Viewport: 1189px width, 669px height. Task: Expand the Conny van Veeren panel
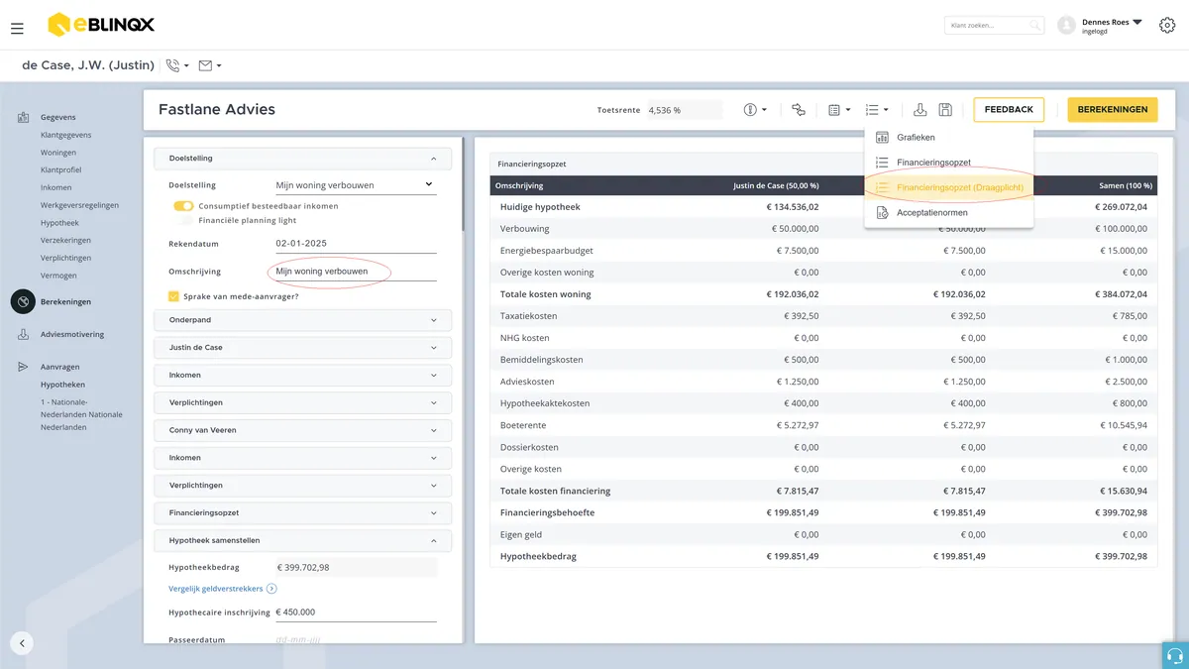303,430
